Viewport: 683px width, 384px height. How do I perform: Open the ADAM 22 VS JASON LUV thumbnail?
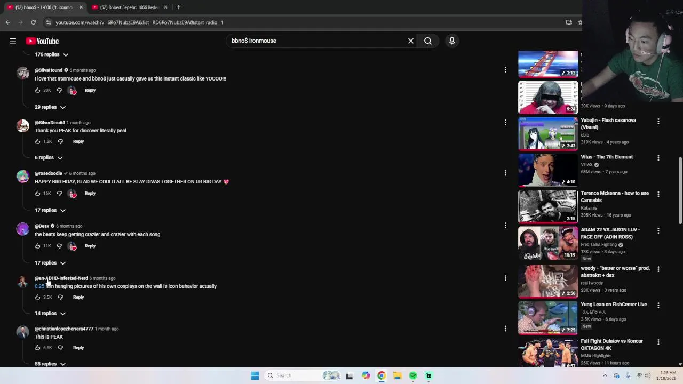point(548,243)
